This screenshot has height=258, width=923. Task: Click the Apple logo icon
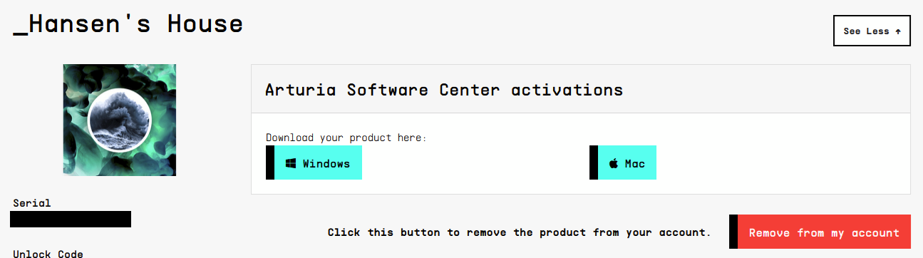click(x=614, y=163)
